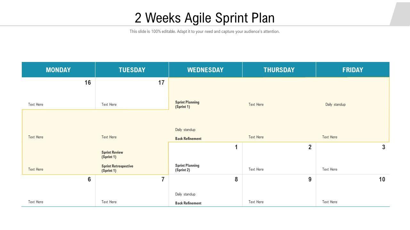Click the TUESDAY column header
The height and width of the screenshot is (230, 410).
(132, 70)
